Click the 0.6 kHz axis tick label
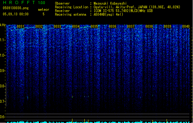Viewport: 193px width, 123px height. click(x=2, y=117)
